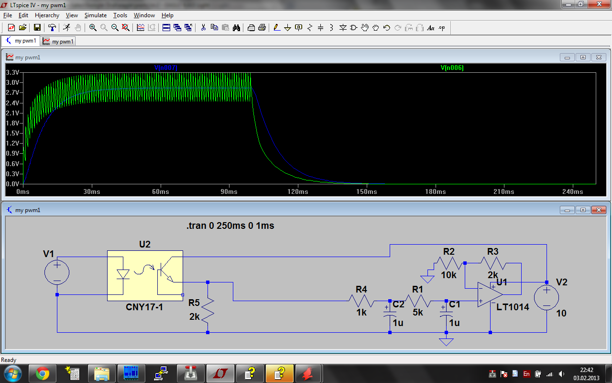The height and width of the screenshot is (383, 612).
Task: Switch to the waveform my pwm1 tab
Action: [x=58, y=42]
